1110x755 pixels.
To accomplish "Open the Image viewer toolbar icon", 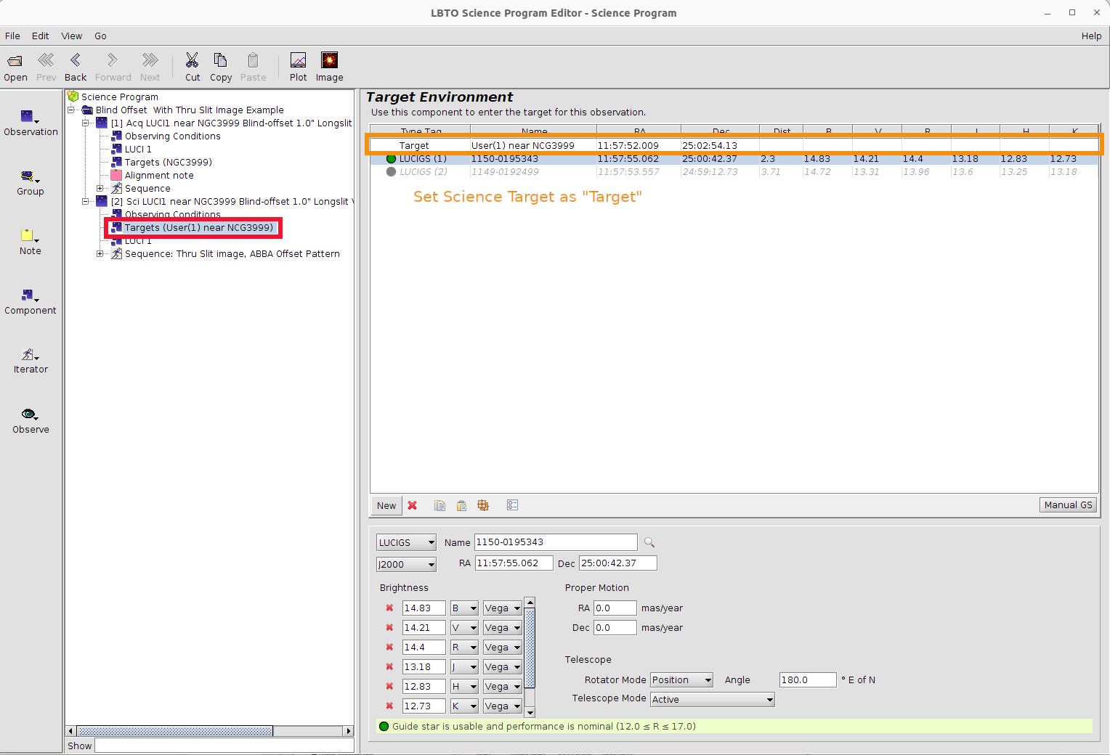I will click(329, 68).
